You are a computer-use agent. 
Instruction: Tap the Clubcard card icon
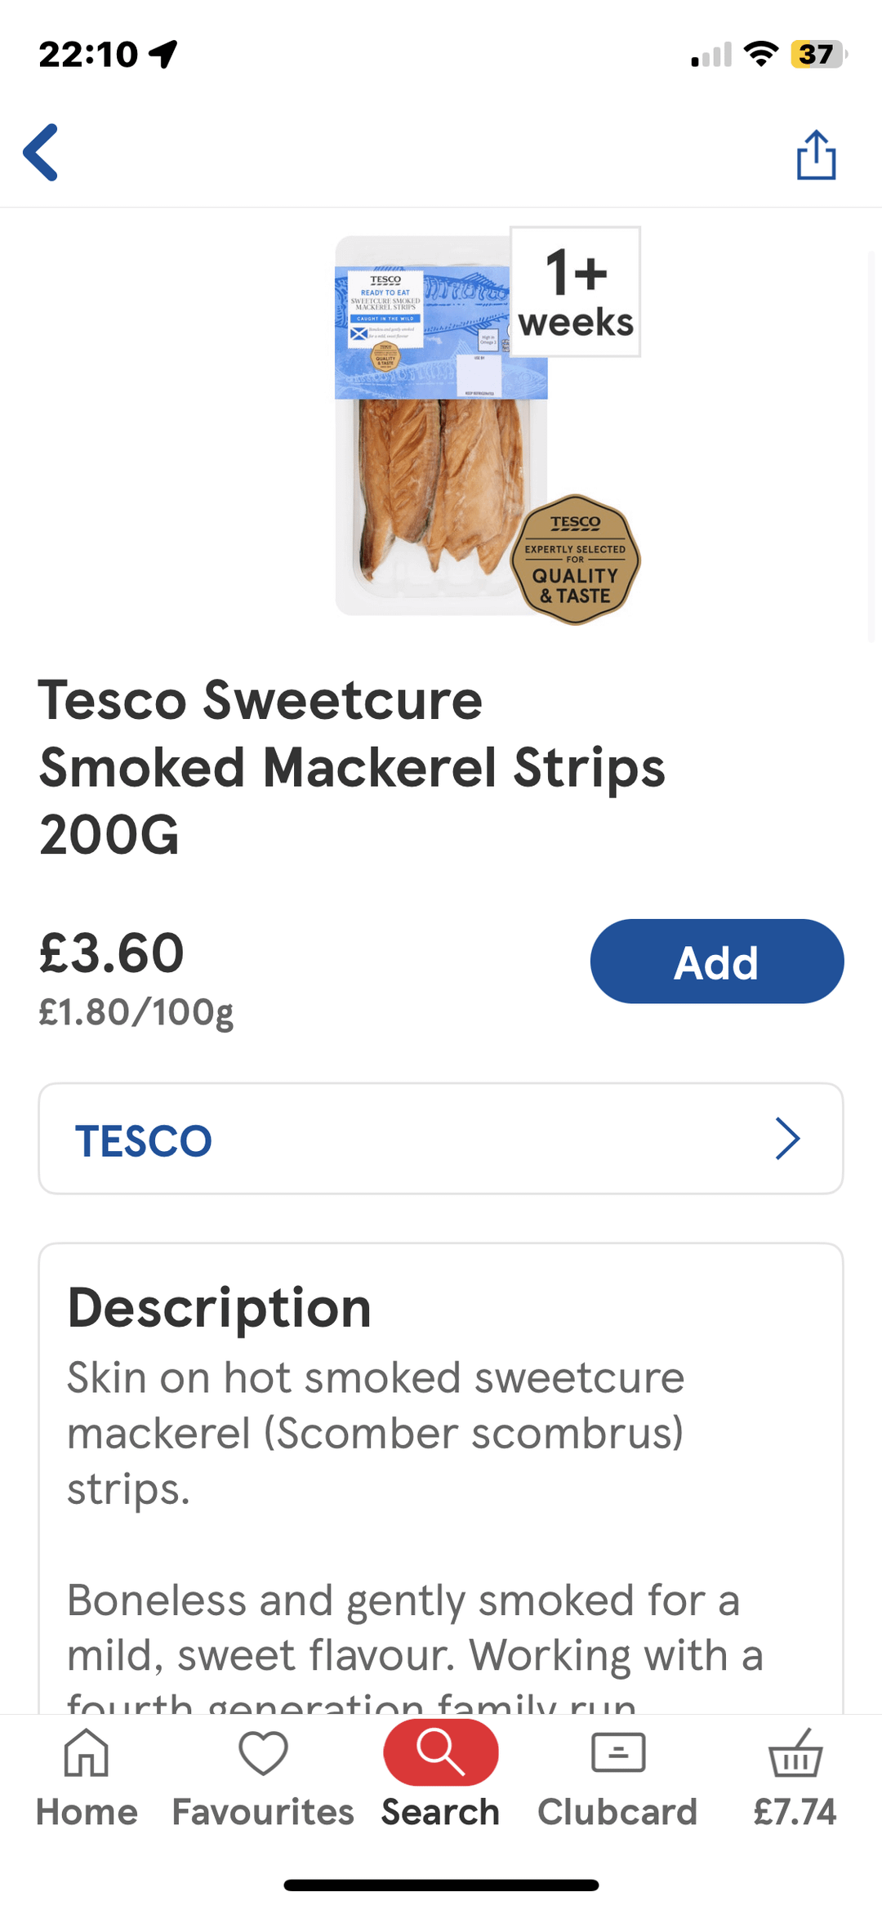point(618,1753)
